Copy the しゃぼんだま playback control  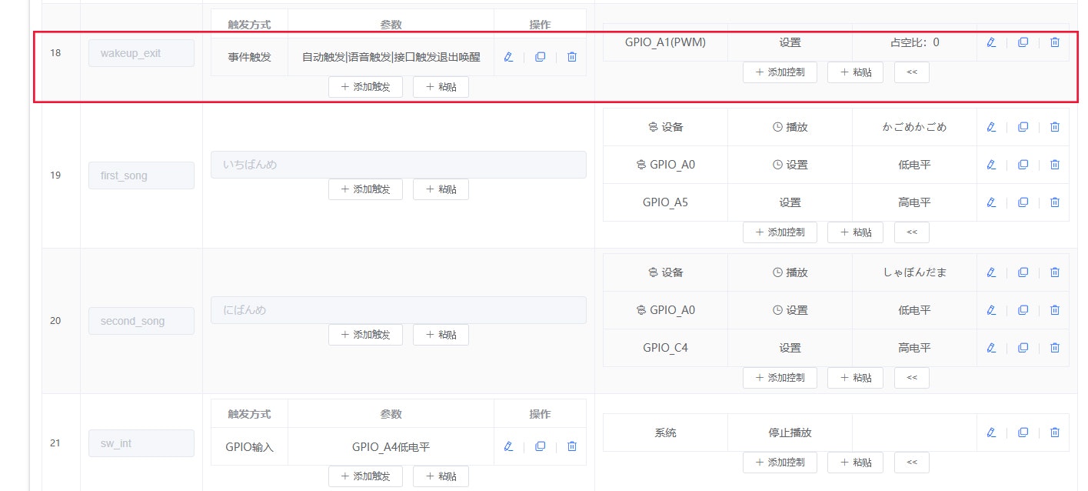pyautogui.click(x=1023, y=272)
